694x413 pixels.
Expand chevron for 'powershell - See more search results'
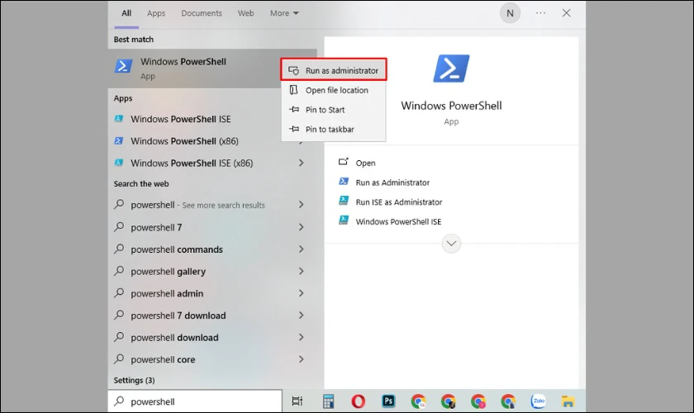(301, 205)
